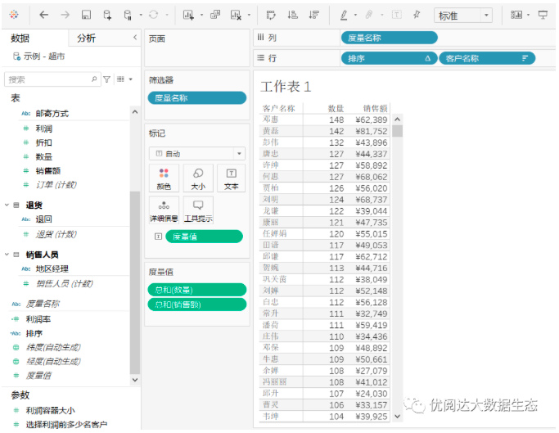
Task: Save the workbook using the toolbar disk icon
Action: point(86,15)
